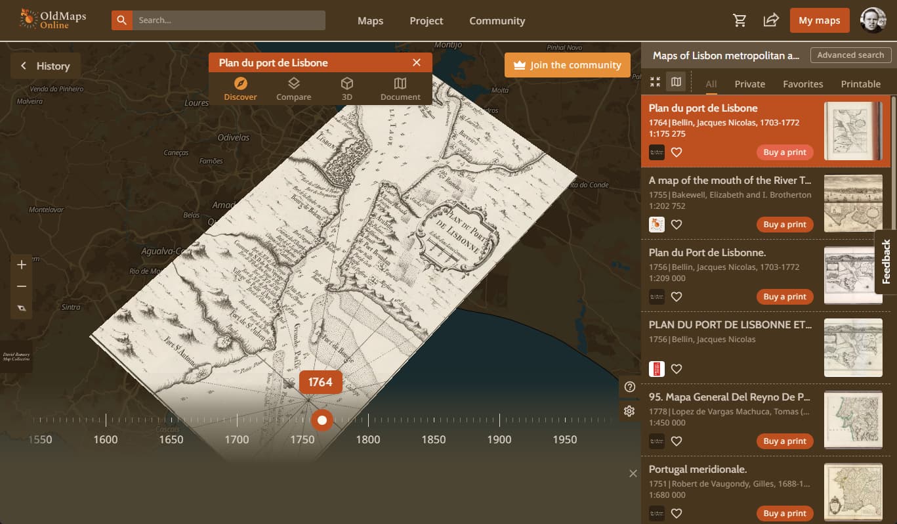Collapse the results panel with arrows icon
Viewport: 897px width, 524px height.
(655, 82)
